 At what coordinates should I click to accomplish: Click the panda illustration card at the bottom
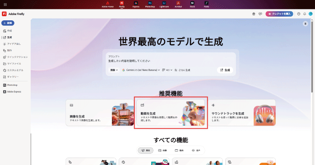coord(144,161)
